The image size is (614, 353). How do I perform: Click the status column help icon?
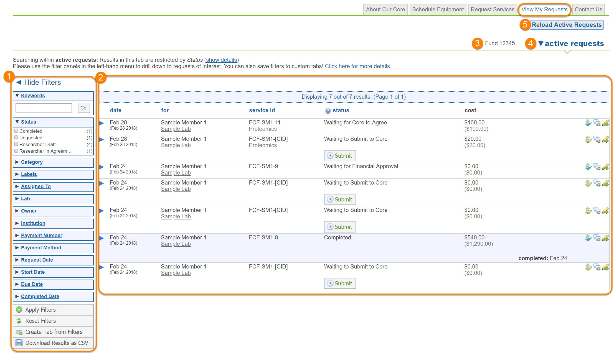click(x=328, y=111)
